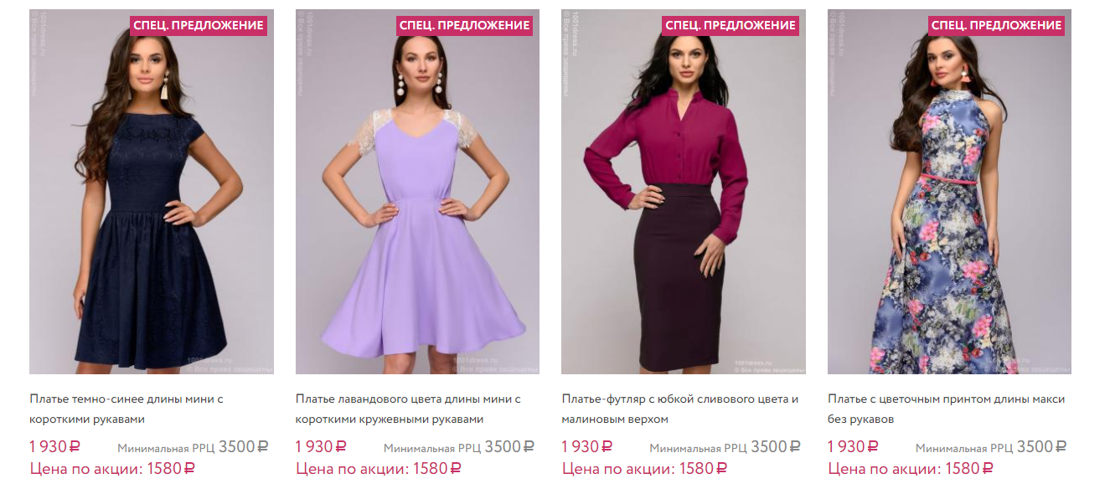Click 'Минимальная РРЦ 3500' under lavender dress
The width and height of the screenshot is (1110, 494).
point(459,447)
